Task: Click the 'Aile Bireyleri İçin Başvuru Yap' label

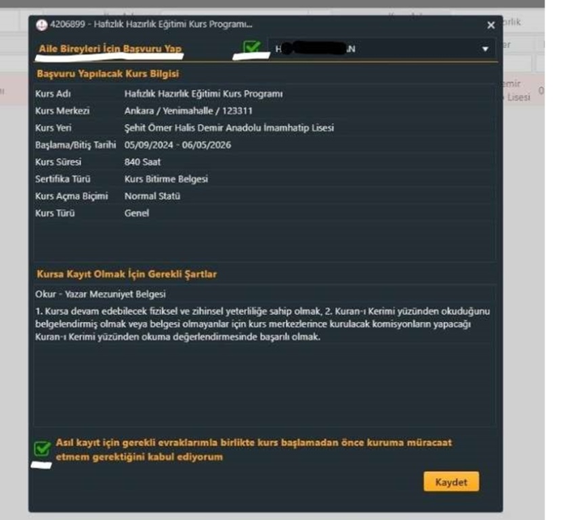Action: [x=109, y=49]
